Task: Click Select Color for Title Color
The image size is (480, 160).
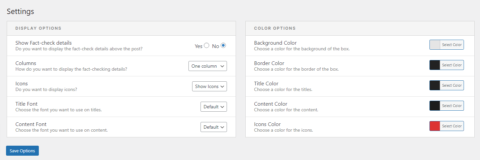Action: coord(452,85)
